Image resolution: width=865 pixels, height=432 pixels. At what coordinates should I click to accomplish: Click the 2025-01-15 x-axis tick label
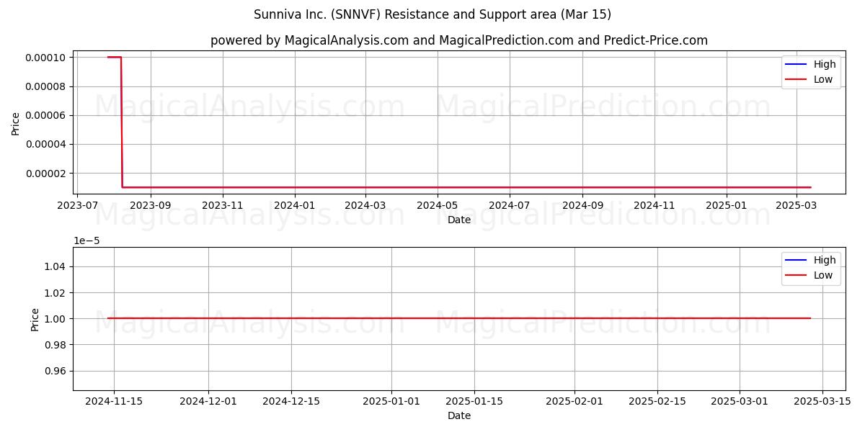[x=474, y=401]
